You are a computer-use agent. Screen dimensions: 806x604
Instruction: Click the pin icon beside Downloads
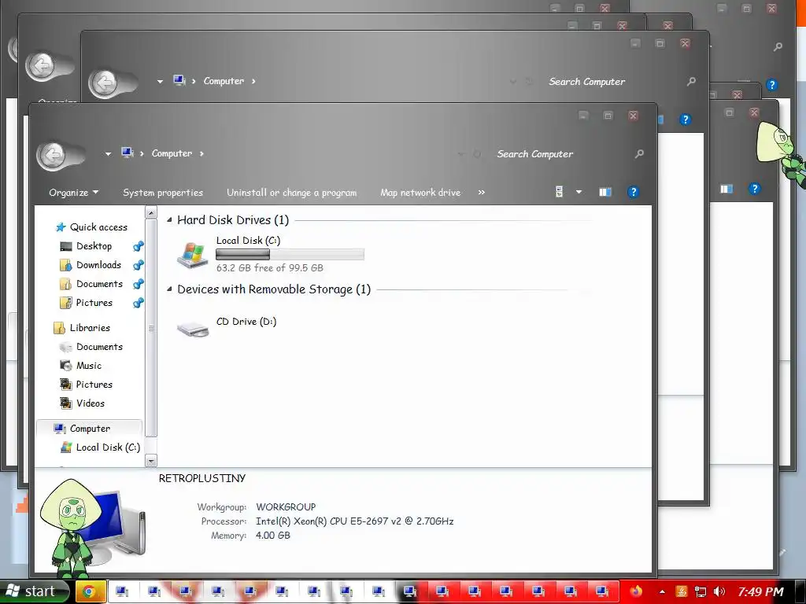coord(139,265)
